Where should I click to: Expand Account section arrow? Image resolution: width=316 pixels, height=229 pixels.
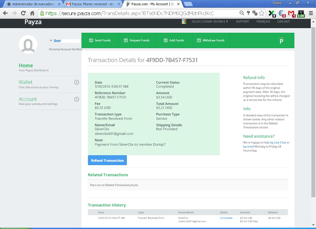click(x=77, y=99)
